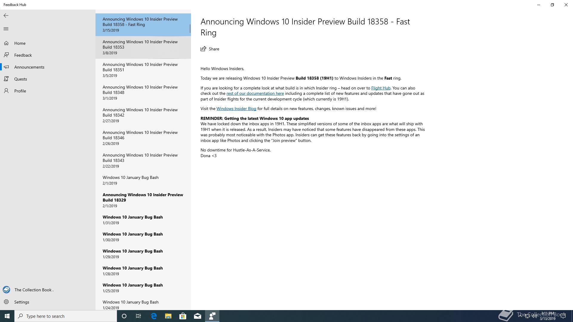Follow the Flight Hub link
Screen dimensions: 573x322
(381, 88)
